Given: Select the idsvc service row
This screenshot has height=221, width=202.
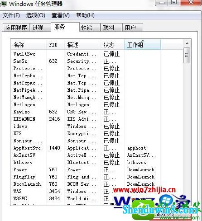Looking at the screenshot, I should tap(96, 126).
